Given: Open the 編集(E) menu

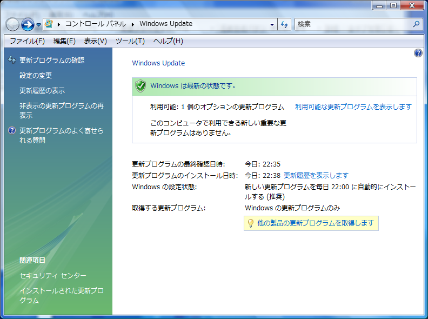Looking at the screenshot, I should (64, 41).
